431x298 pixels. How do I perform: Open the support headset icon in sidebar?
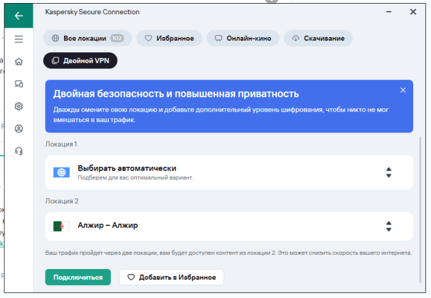tap(18, 151)
